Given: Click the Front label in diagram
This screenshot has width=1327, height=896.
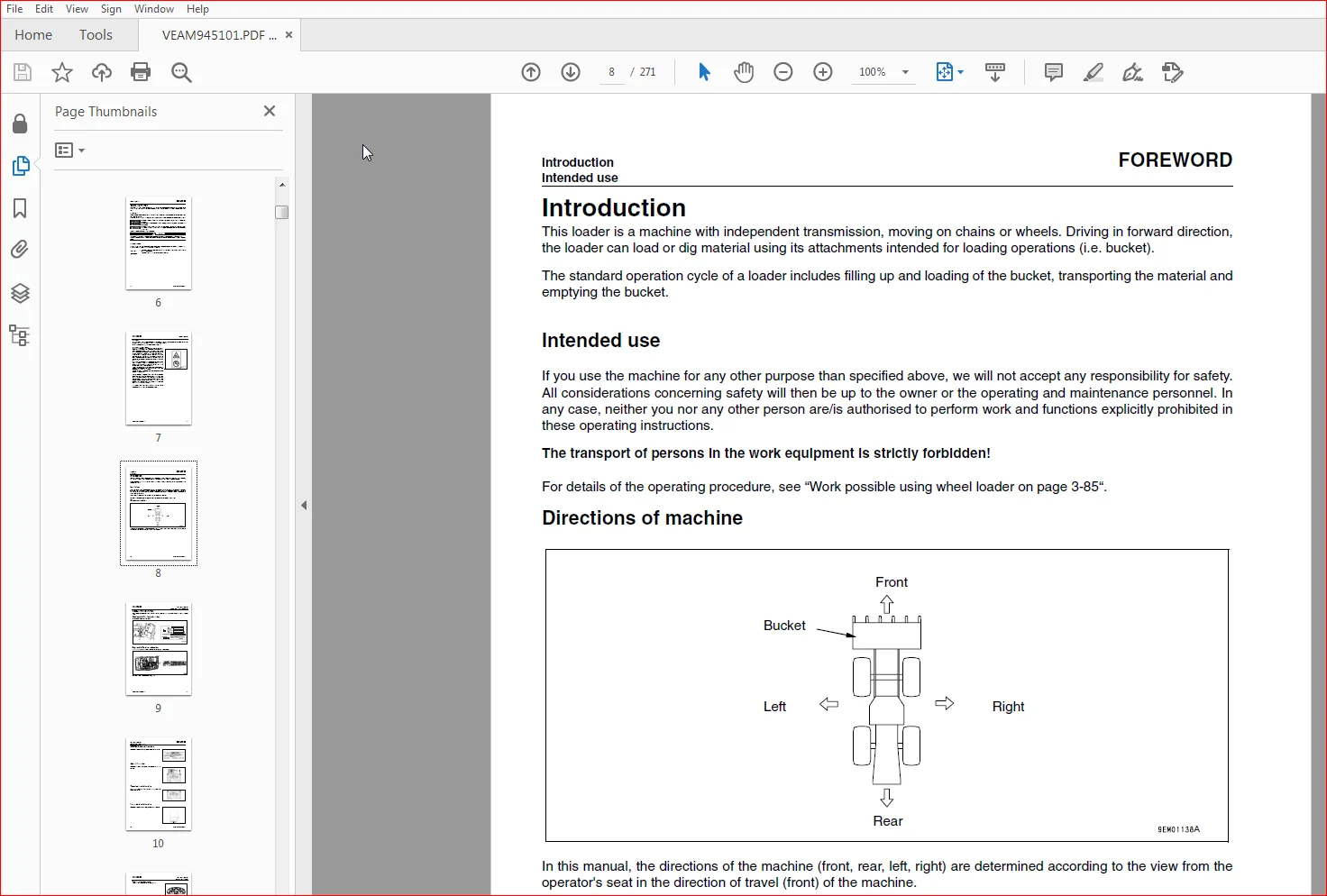Looking at the screenshot, I should tap(892, 582).
